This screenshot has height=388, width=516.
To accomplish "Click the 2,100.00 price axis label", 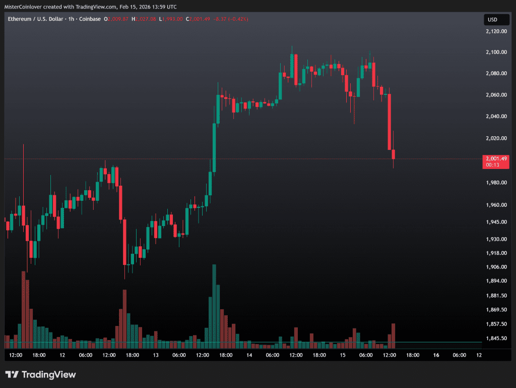I will click(x=496, y=52).
